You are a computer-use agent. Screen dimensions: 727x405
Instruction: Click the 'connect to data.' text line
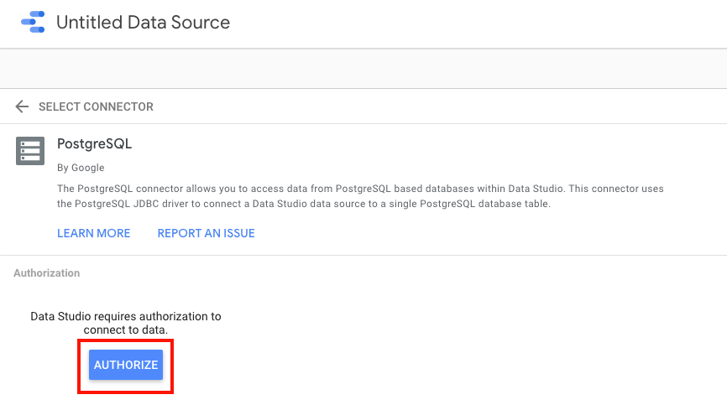point(126,330)
